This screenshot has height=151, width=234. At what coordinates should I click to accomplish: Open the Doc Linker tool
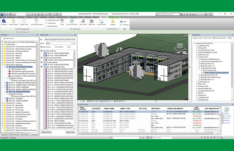pos(83,22)
